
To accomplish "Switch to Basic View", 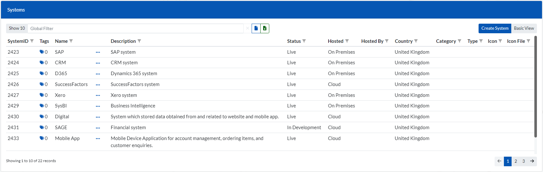I will pos(524,28).
